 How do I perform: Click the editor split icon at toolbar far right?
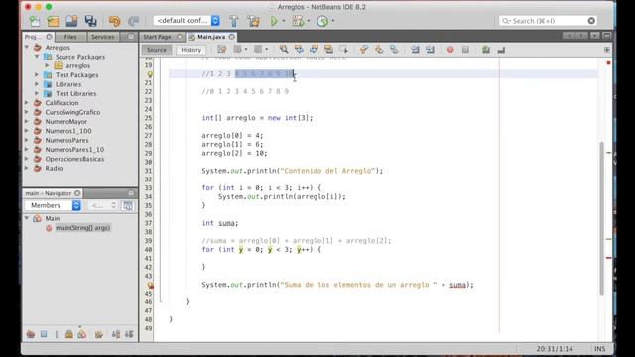pyautogui.click(x=606, y=50)
